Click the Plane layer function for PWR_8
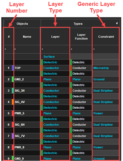The height and width of the screenshot is (161, 123). pyautogui.click(x=81, y=147)
